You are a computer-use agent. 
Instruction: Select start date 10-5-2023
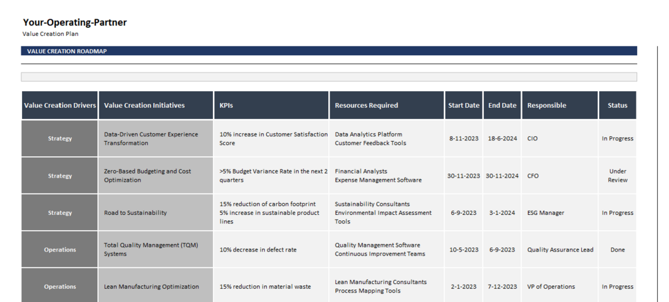(x=464, y=249)
